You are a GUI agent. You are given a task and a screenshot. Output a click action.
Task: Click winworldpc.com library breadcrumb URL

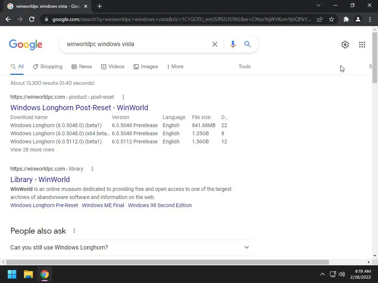(47, 169)
